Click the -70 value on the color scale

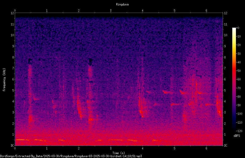(x=239, y=88)
